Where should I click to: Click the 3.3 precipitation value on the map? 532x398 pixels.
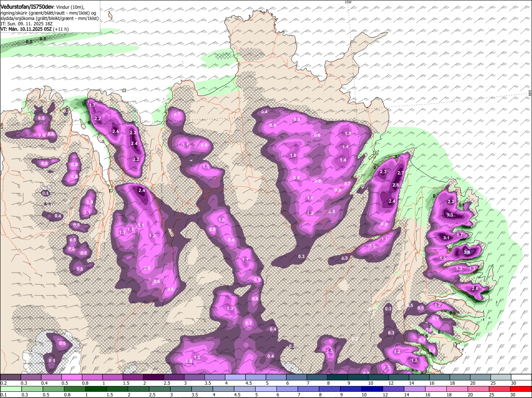tap(449, 215)
